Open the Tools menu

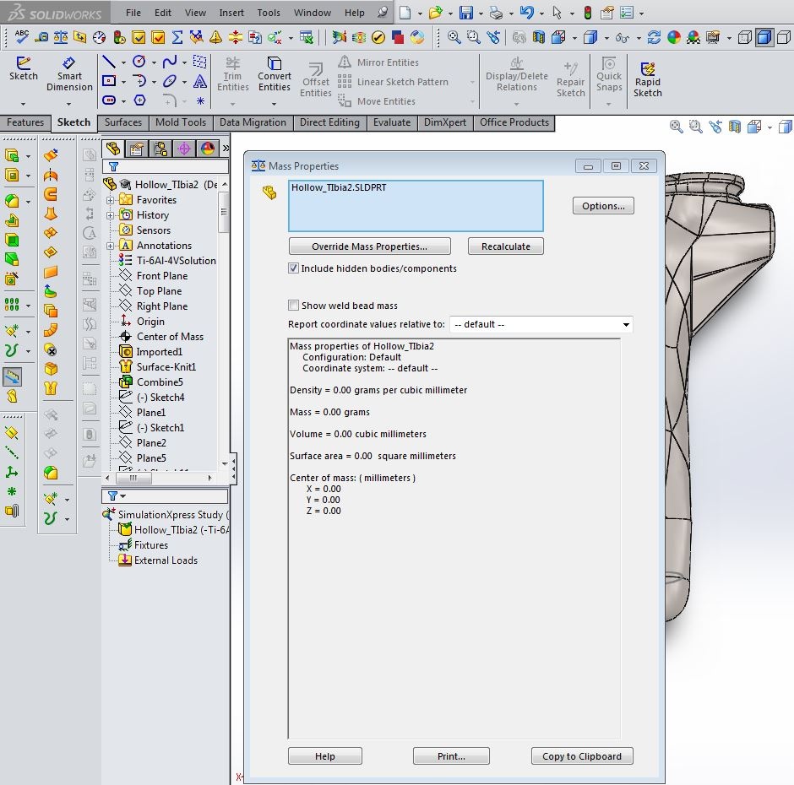pyautogui.click(x=269, y=13)
